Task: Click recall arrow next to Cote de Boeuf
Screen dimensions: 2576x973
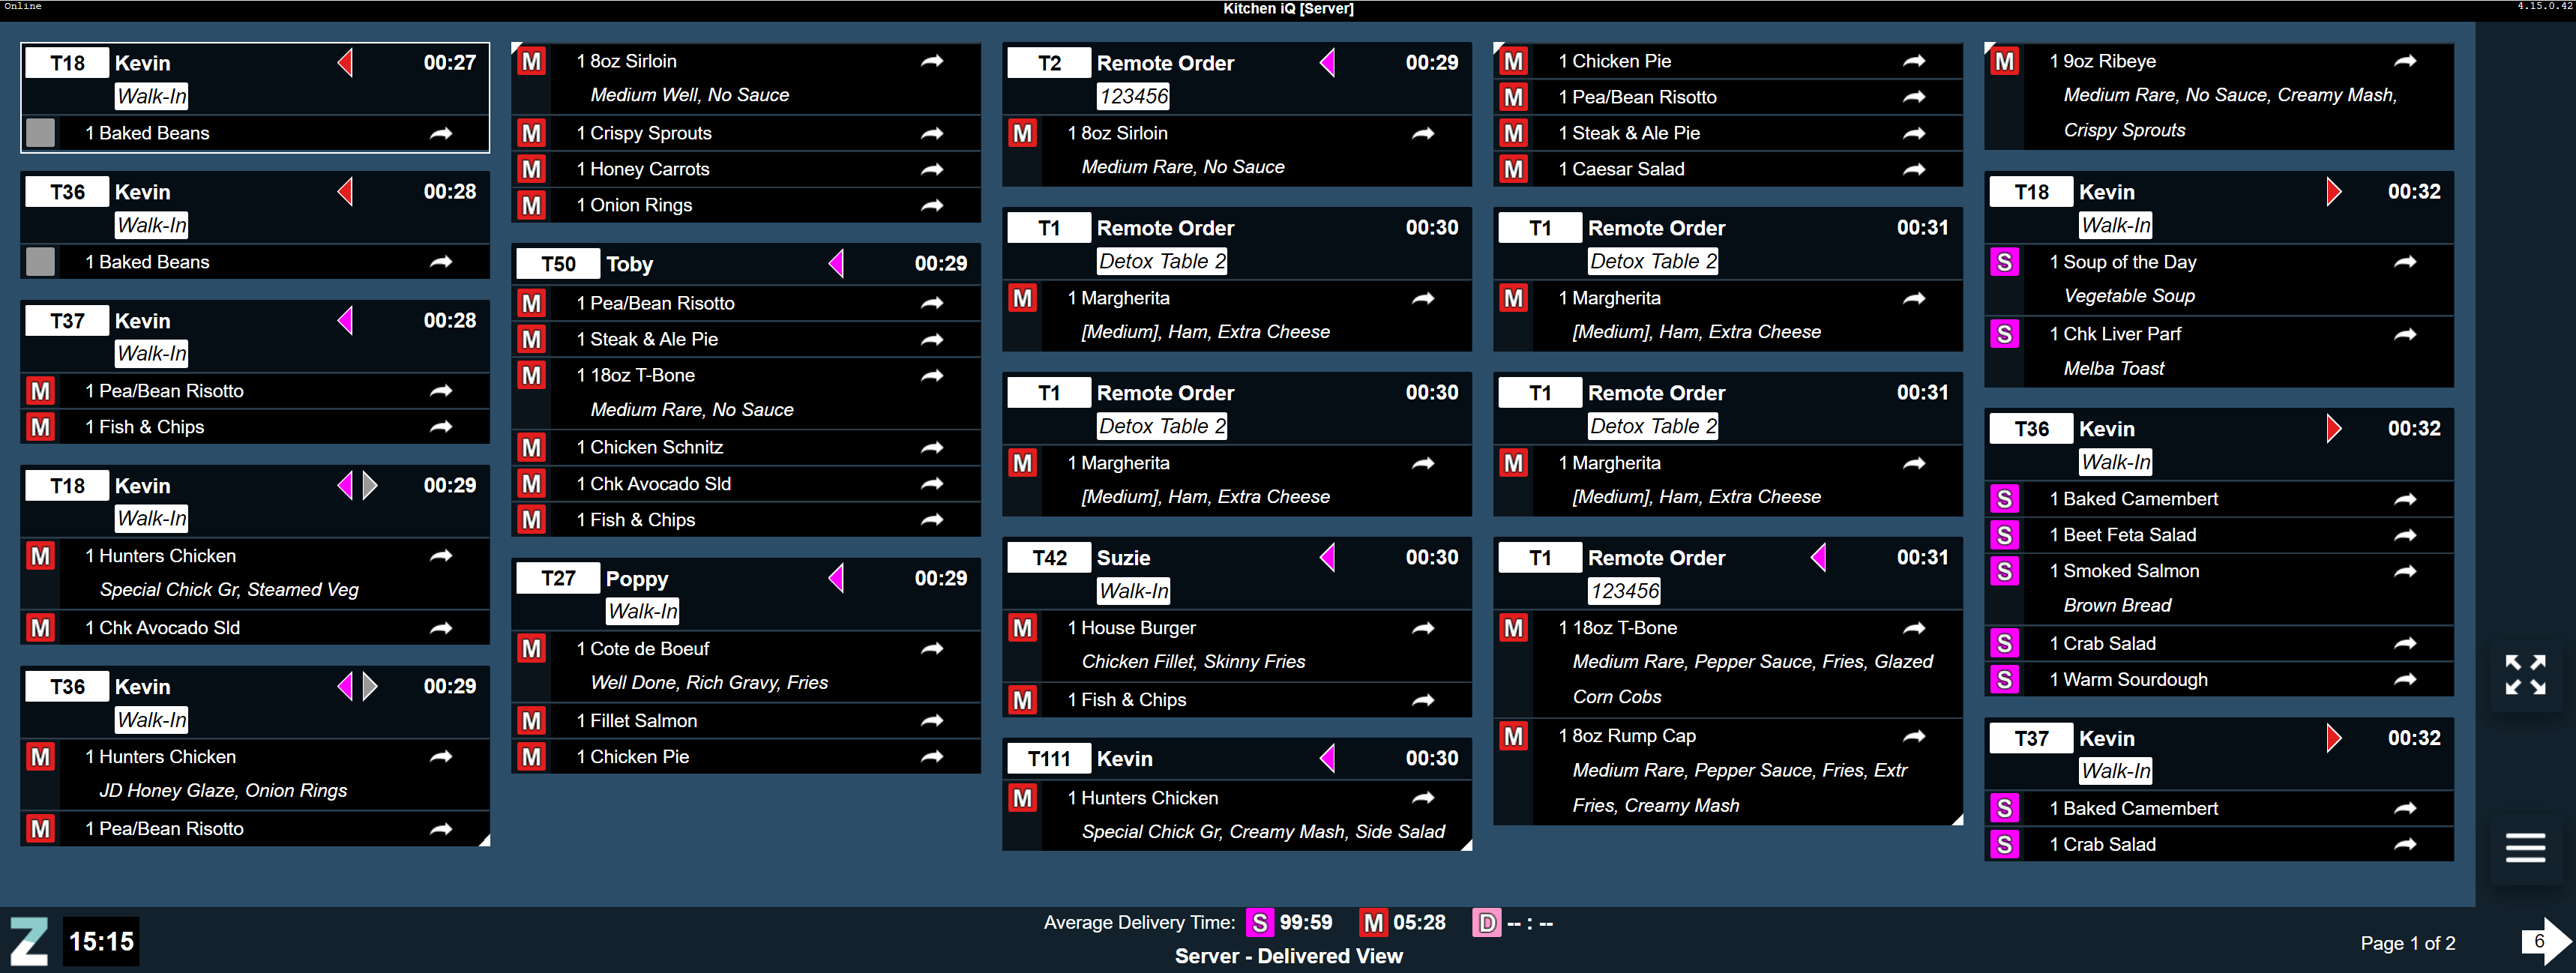Action: click(932, 649)
